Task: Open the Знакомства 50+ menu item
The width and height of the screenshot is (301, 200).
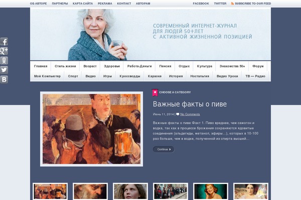Action: click(x=232, y=66)
